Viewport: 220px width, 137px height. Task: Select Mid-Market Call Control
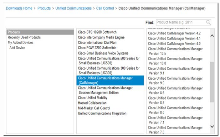point(94,108)
